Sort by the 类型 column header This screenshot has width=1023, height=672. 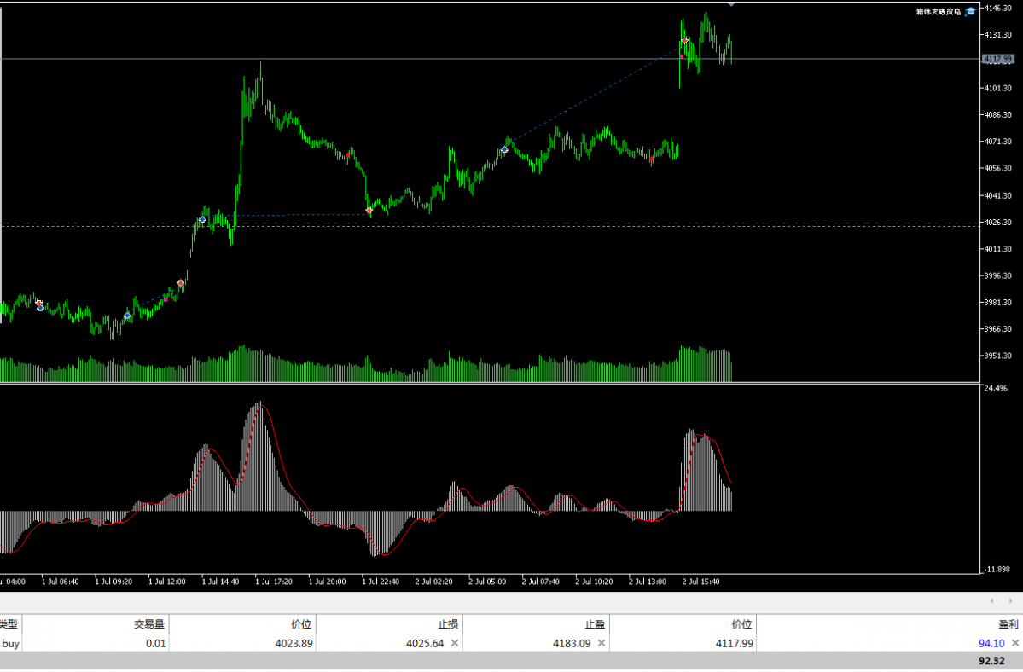pos(9,624)
